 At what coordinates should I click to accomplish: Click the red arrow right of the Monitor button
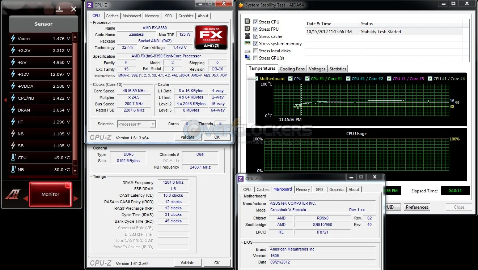(x=76, y=199)
